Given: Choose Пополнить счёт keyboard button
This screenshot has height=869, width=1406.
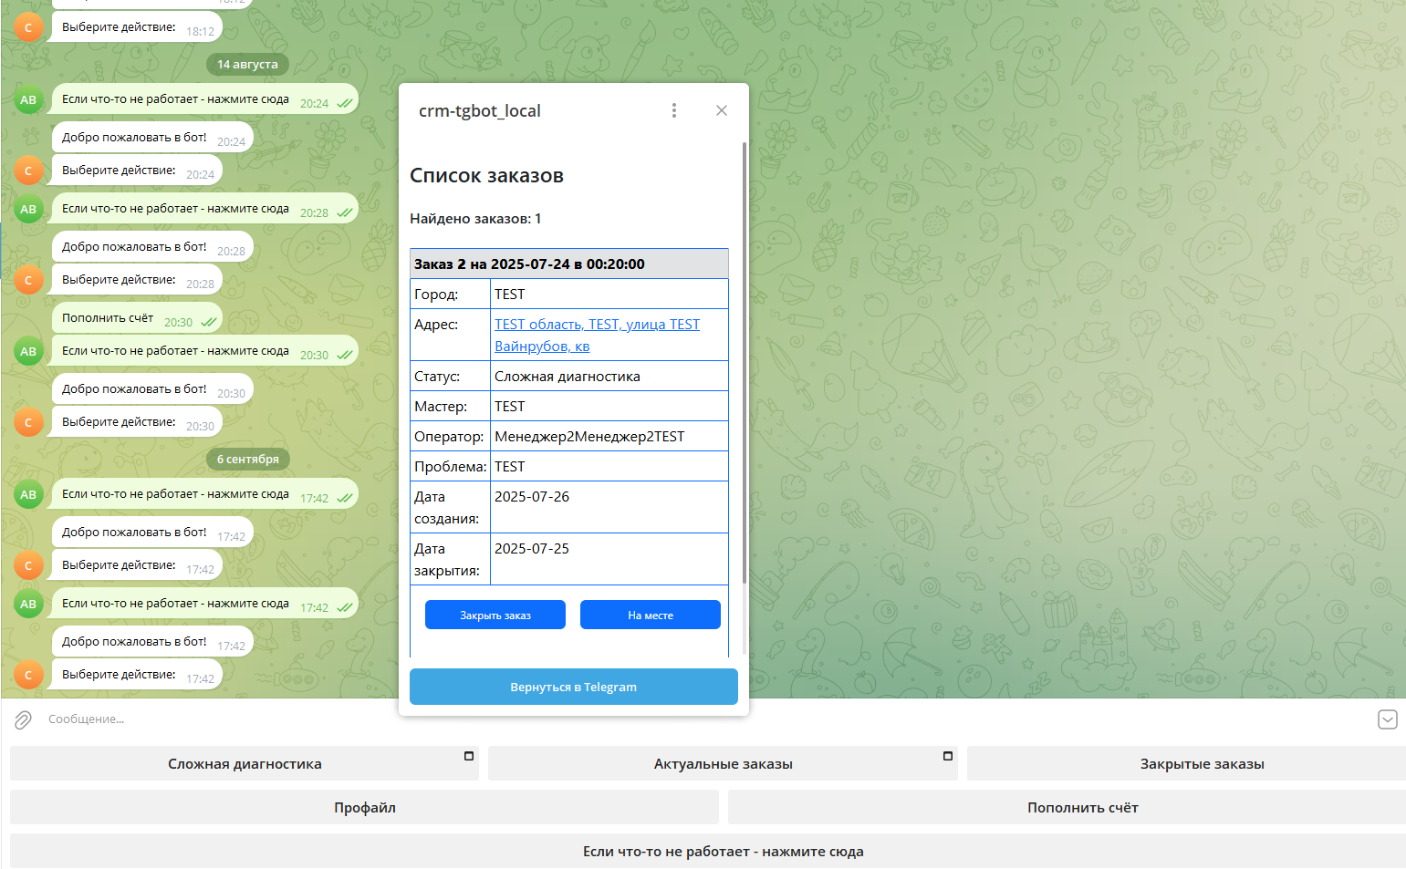Looking at the screenshot, I should [x=1067, y=807].
